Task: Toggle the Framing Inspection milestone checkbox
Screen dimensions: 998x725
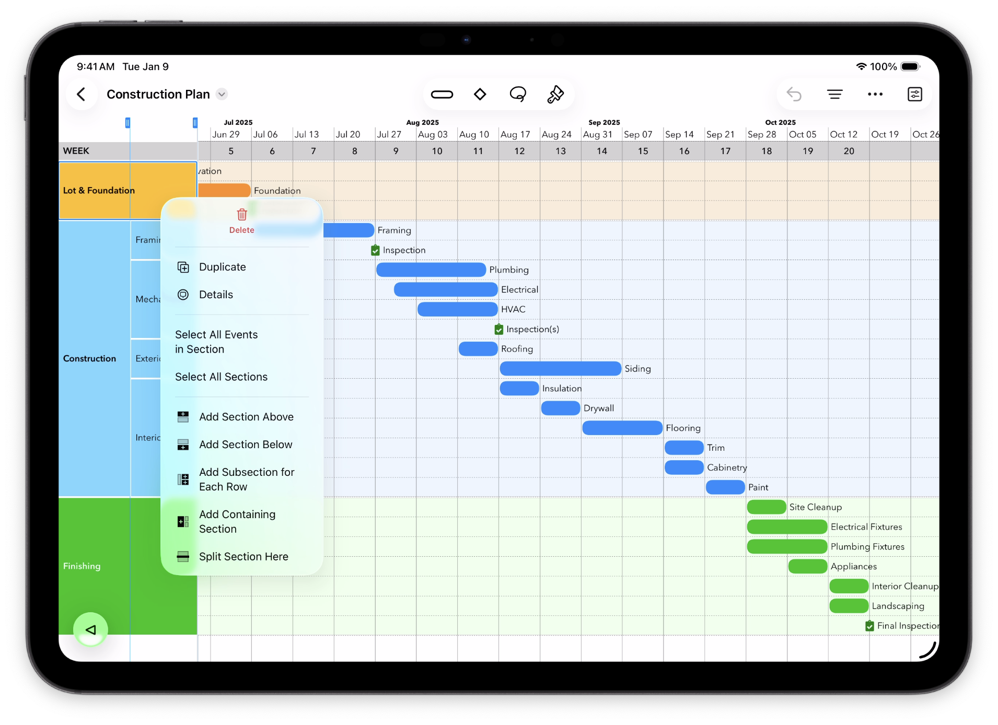Action: click(x=375, y=250)
